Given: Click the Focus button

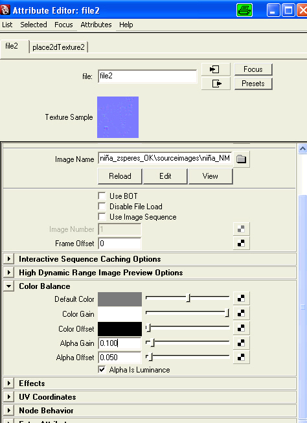Looking at the screenshot, I should (253, 69).
